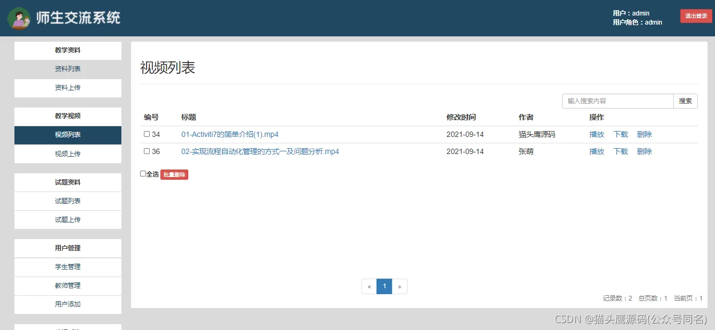
Task: Click date 2021-09-14 in row 36
Action: [465, 151]
